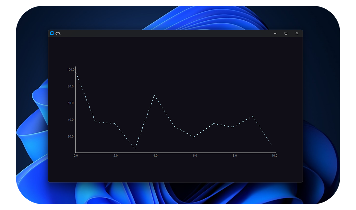This screenshot has width=356, height=210.
Task: Click the CTk app icon in title bar
Action: [52, 33]
